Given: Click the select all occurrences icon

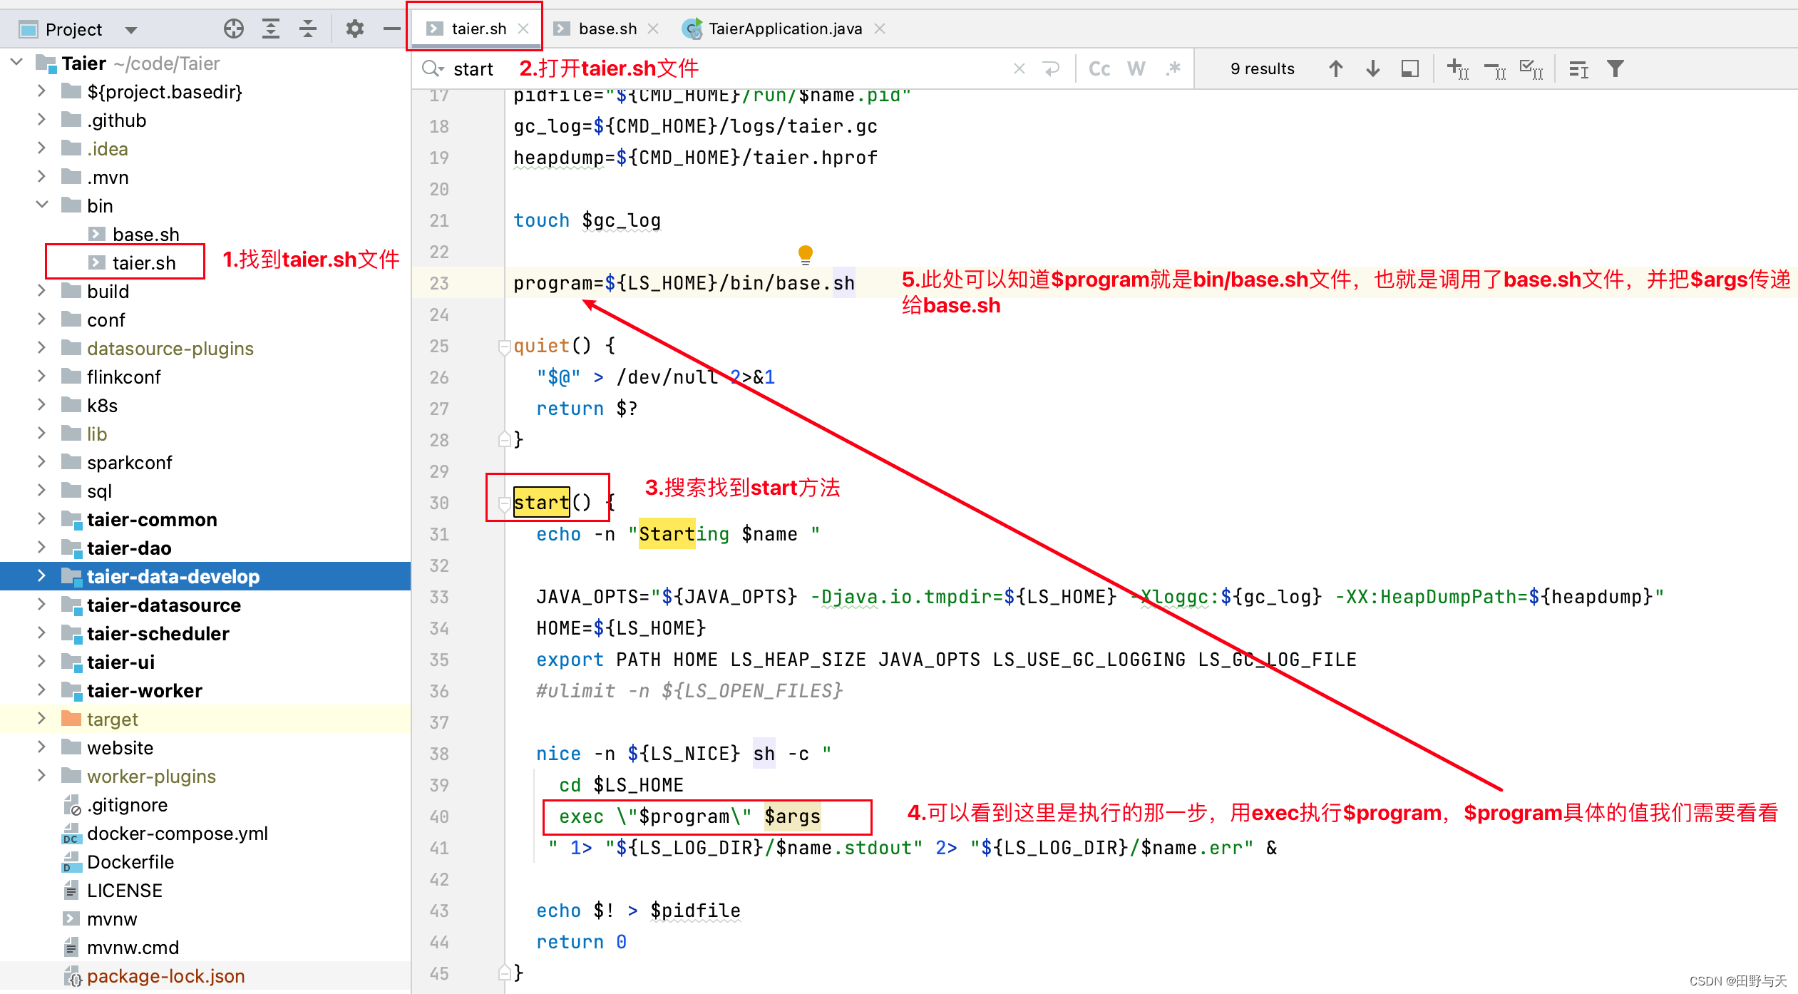Looking at the screenshot, I should [x=1531, y=68].
